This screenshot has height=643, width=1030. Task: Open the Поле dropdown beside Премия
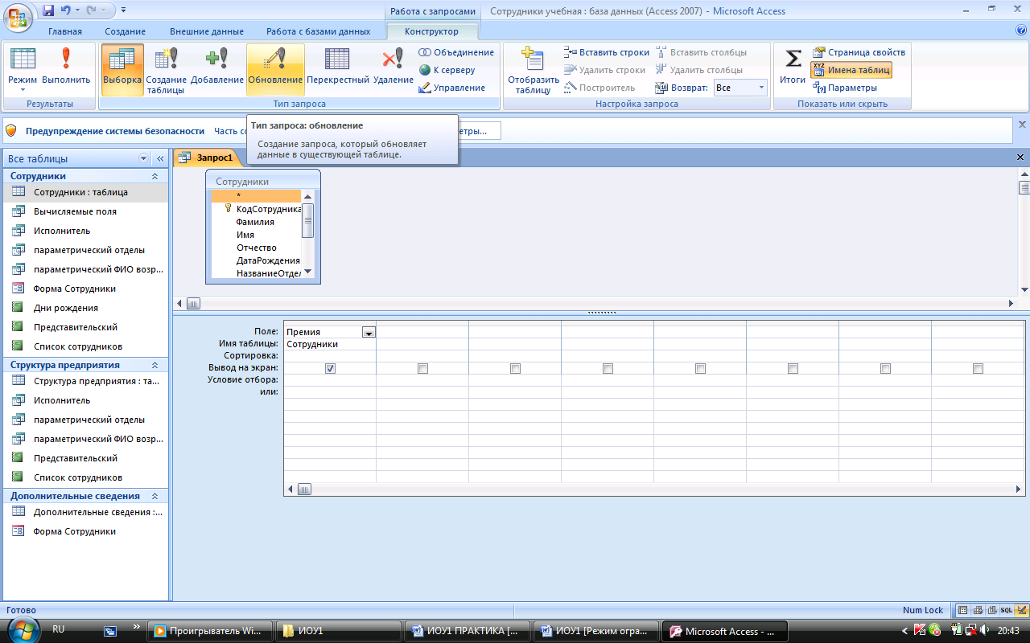[369, 332]
